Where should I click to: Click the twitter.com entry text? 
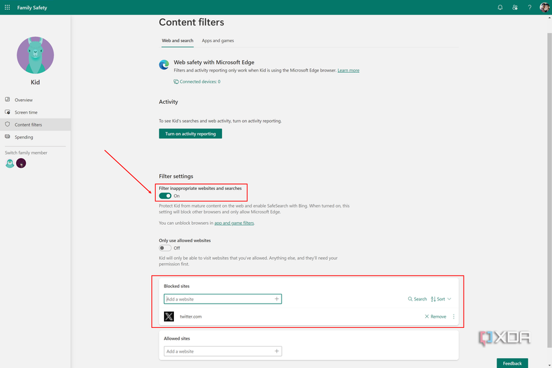coord(191,316)
